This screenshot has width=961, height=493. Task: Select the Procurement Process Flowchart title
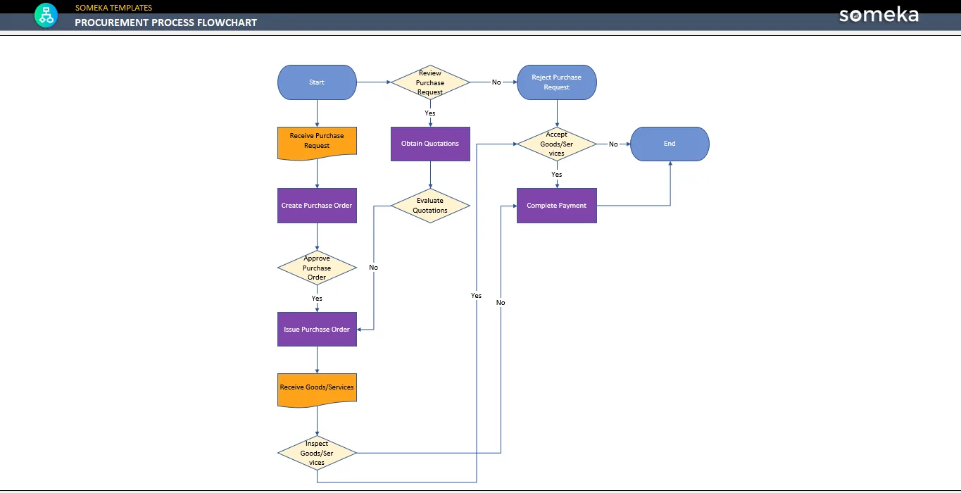[x=166, y=23]
